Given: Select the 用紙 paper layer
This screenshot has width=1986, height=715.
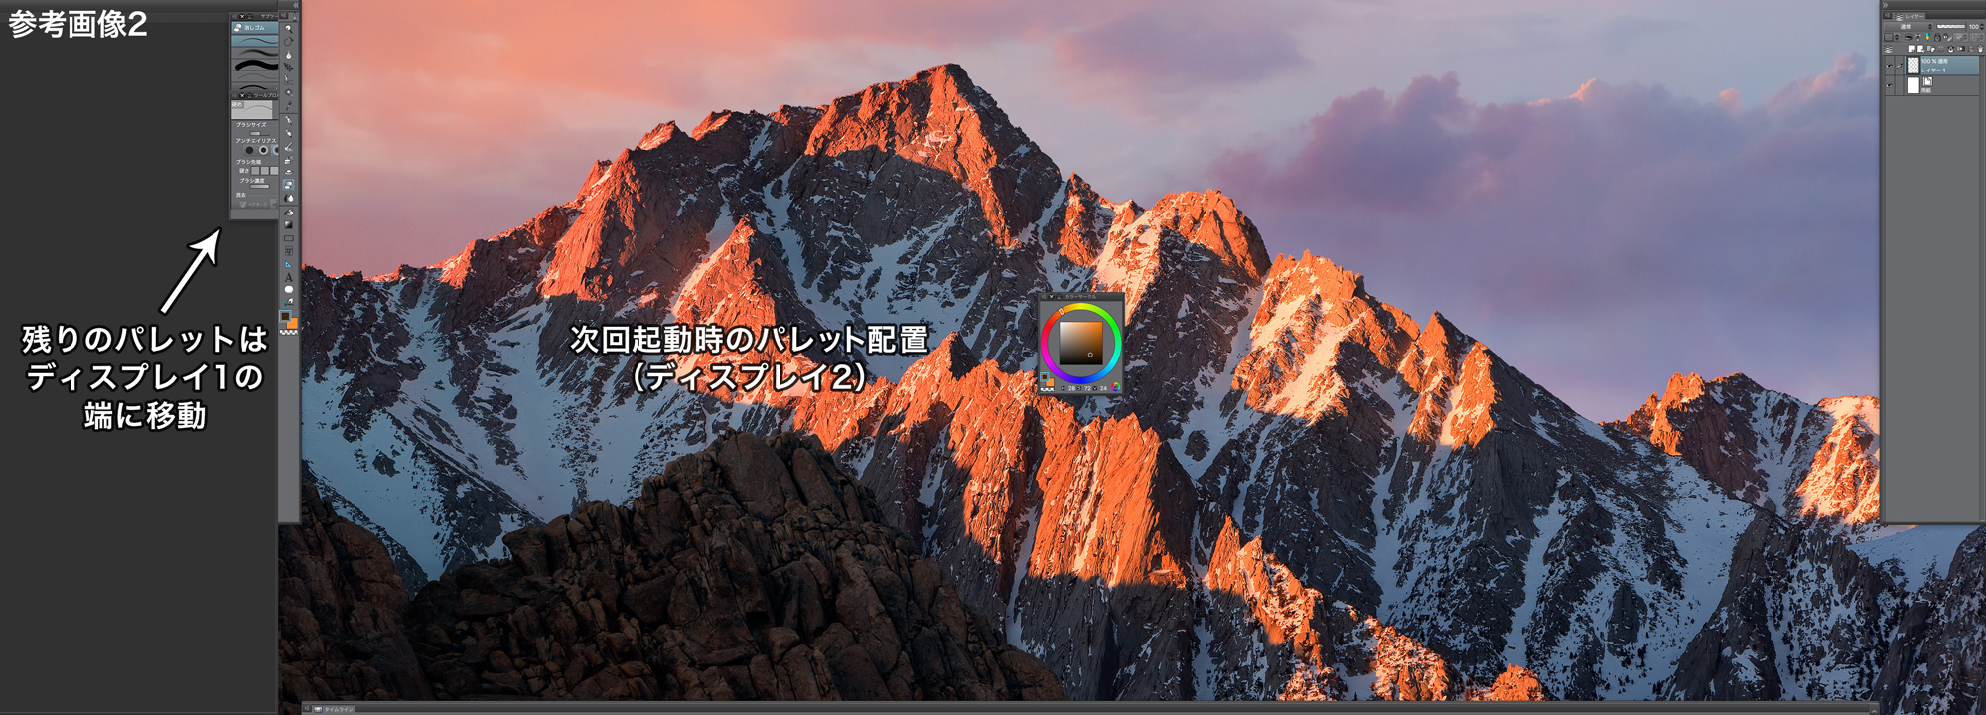Looking at the screenshot, I should [1941, 86].
